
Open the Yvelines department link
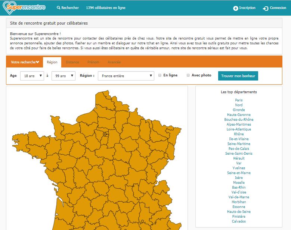pyautogui.click(x=239, y=168)
